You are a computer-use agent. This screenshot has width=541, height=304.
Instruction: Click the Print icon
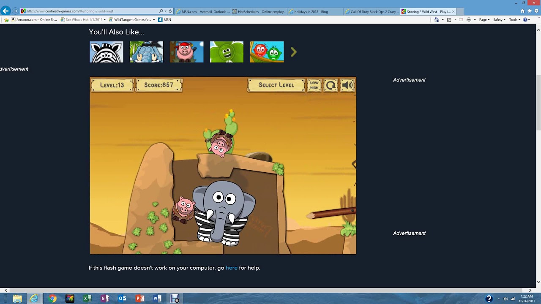click(x=469, y=19)
